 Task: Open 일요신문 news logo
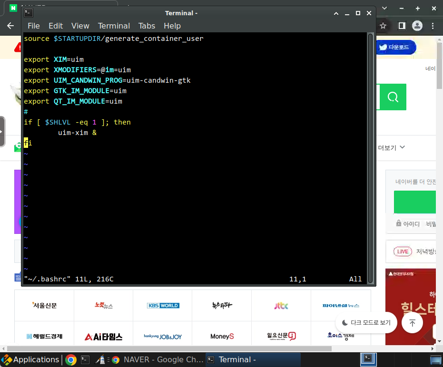(281, 336)
